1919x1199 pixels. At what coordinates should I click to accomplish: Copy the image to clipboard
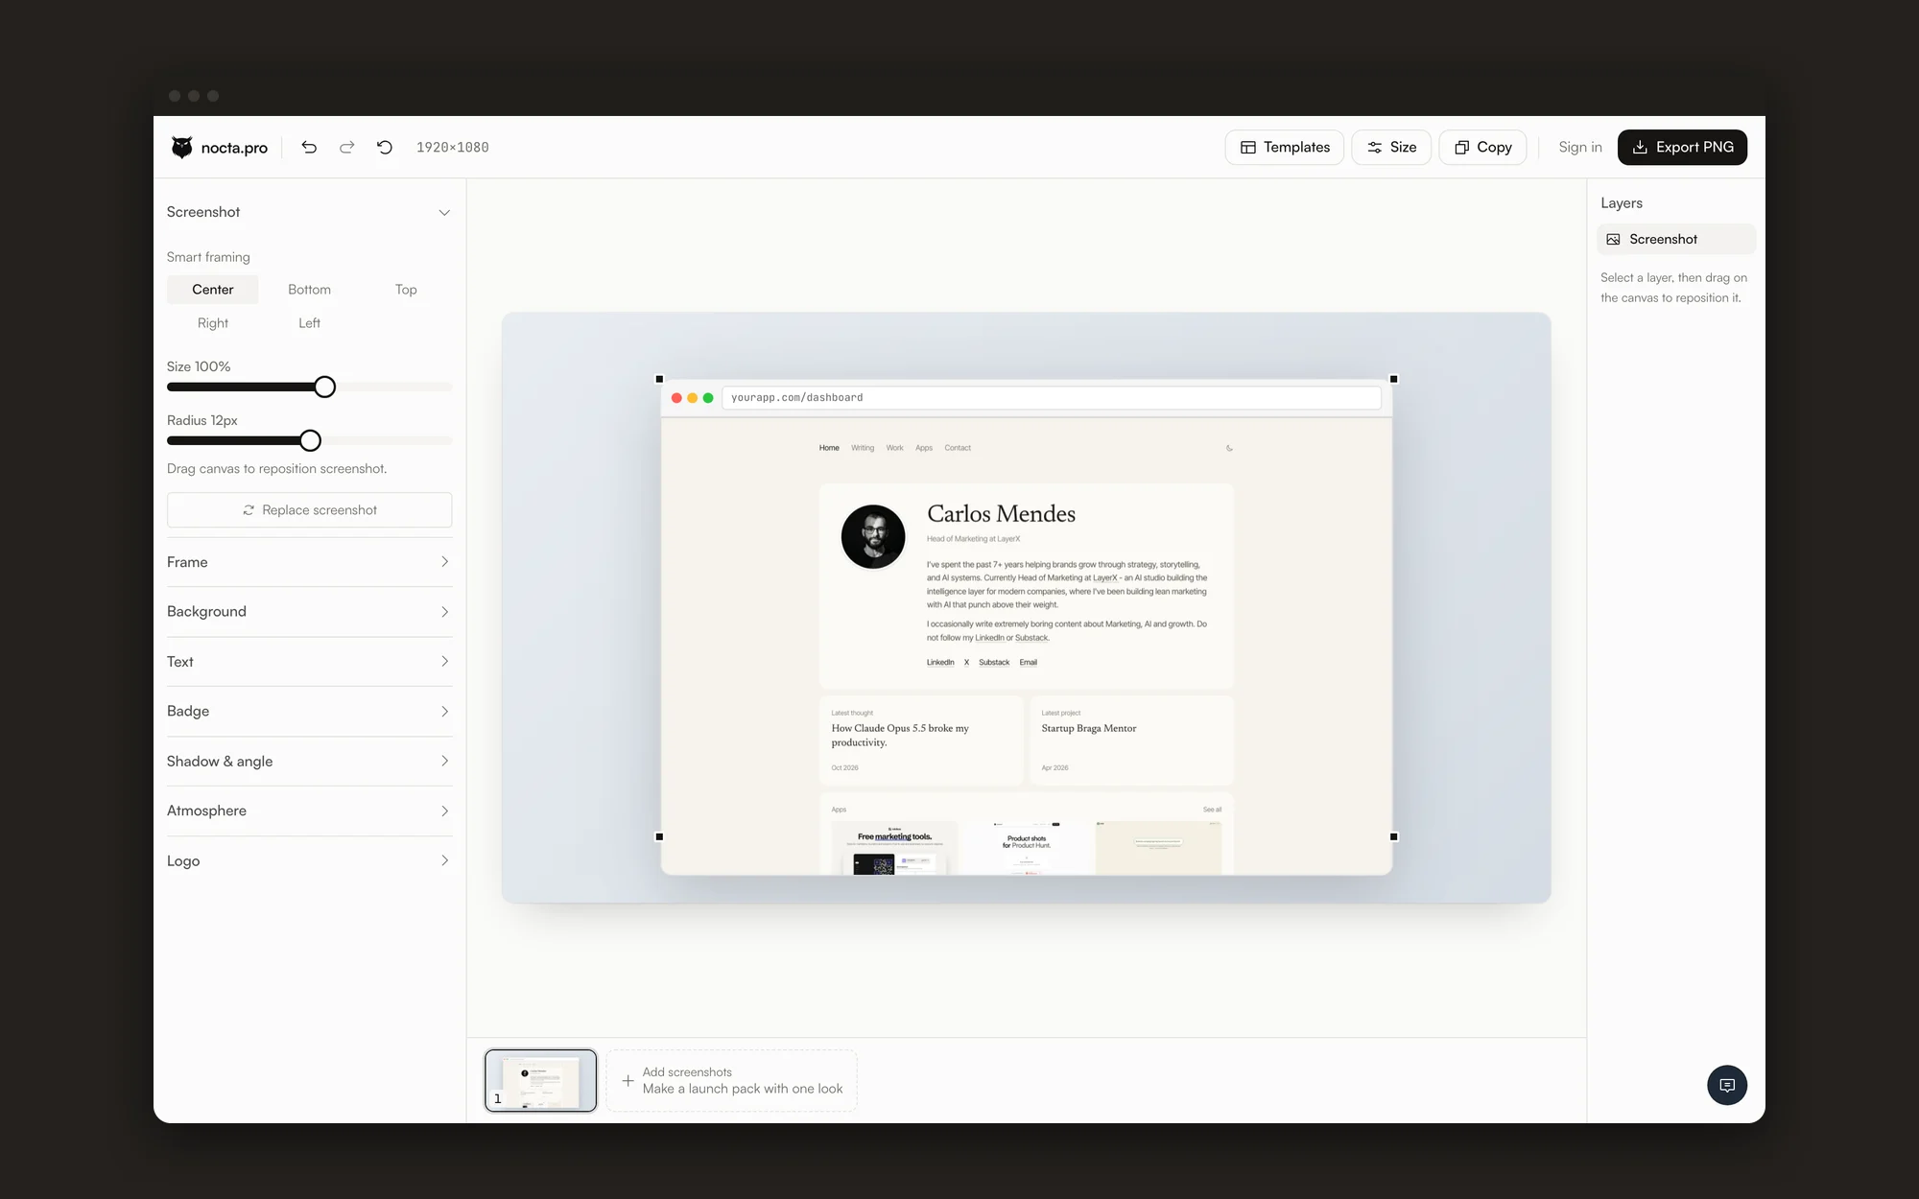pyautogui.click(x=1482, y=147)
